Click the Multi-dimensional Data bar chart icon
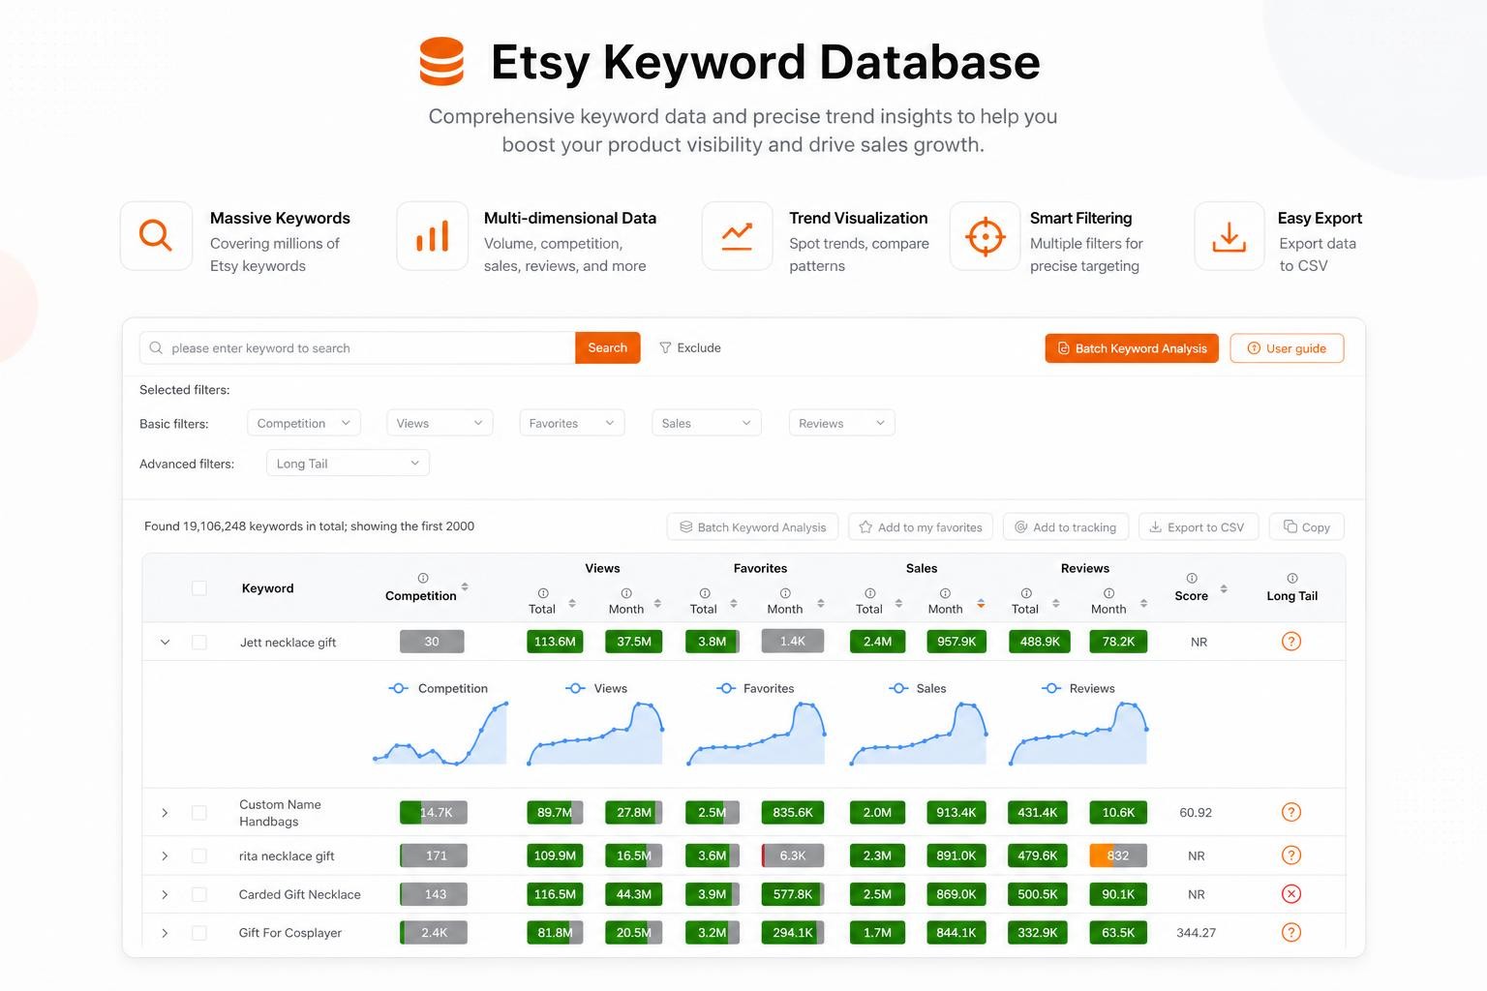The height and width of the screenshot is (991, 1487). tap(432, 236)
